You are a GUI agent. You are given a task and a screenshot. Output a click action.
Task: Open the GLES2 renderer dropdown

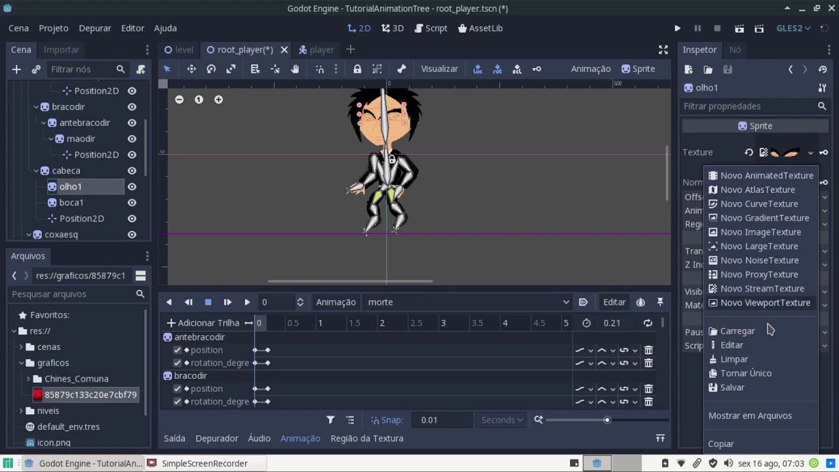794,28
